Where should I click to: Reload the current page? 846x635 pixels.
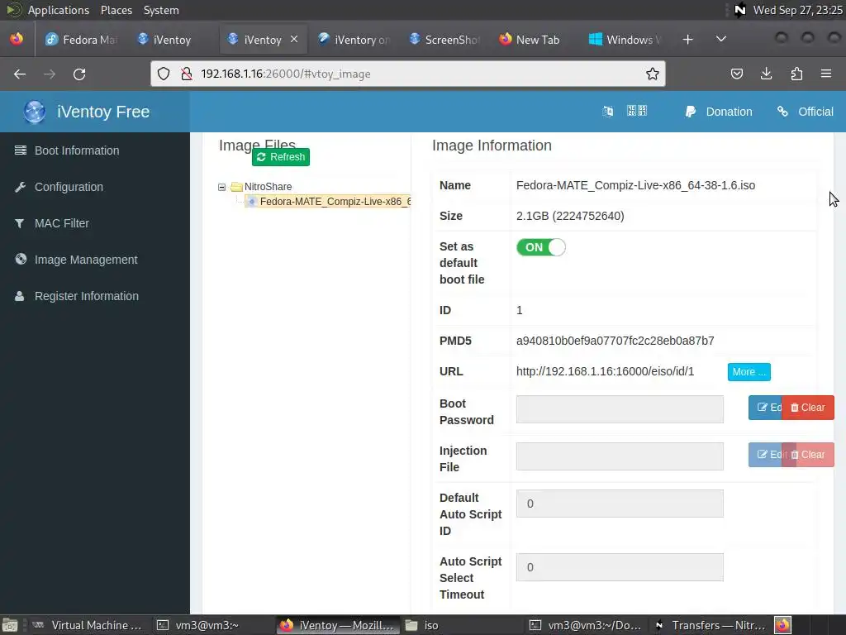tap(79, 74)
